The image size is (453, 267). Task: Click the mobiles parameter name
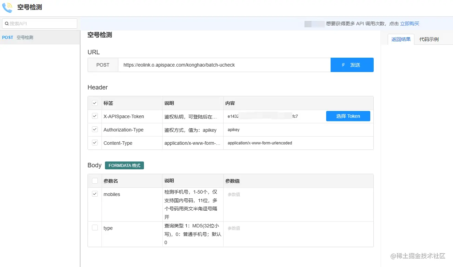[x=112, y=194]
